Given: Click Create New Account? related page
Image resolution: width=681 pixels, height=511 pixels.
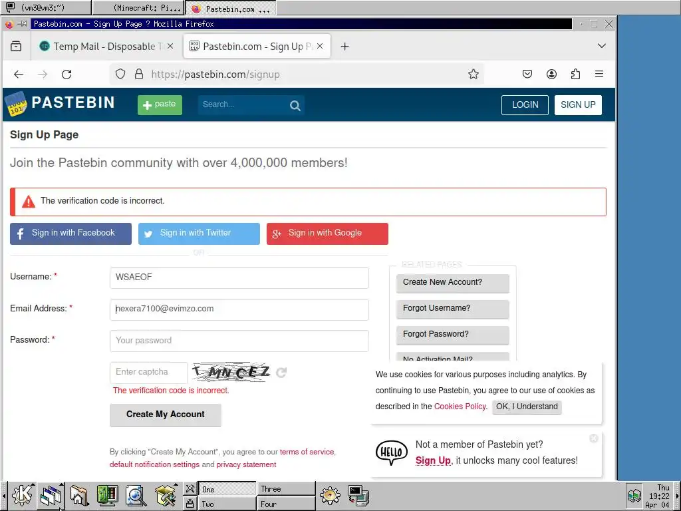Looking at the screenshot, I should click(452, 283).
